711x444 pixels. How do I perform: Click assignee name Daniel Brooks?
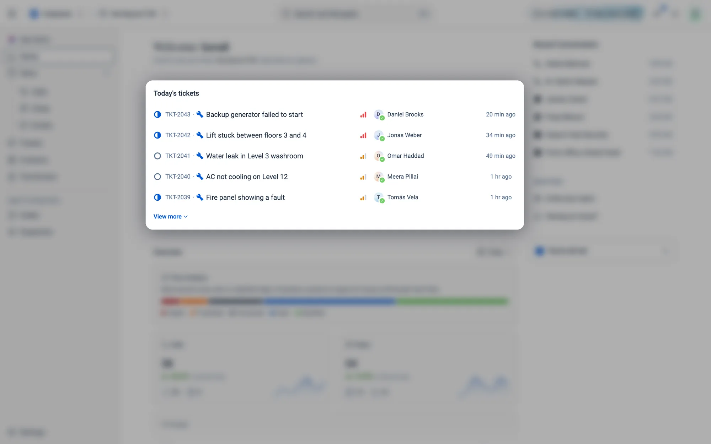pyautogui.click(x=405, y=114)
